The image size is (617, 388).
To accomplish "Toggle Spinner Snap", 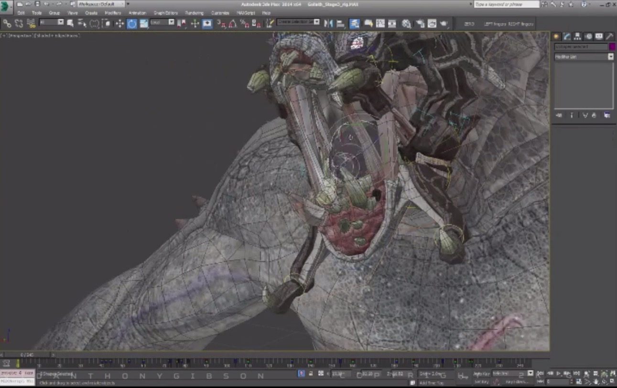I will point(257,23).
